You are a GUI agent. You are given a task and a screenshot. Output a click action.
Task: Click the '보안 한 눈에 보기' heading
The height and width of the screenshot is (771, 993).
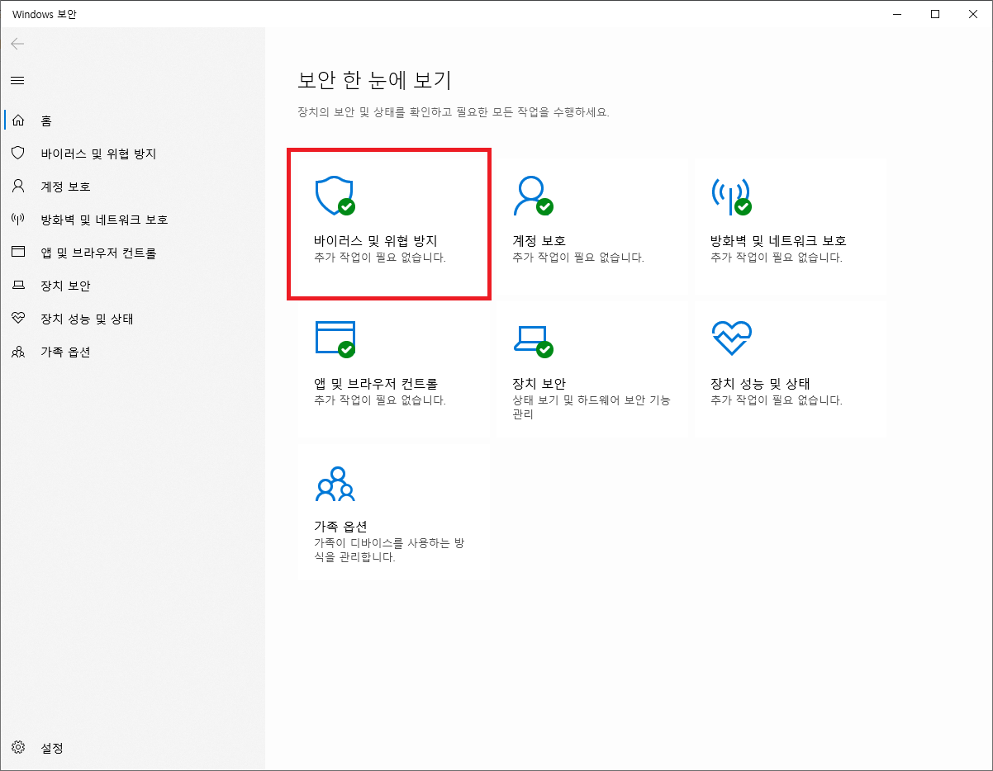click(374, 80)
